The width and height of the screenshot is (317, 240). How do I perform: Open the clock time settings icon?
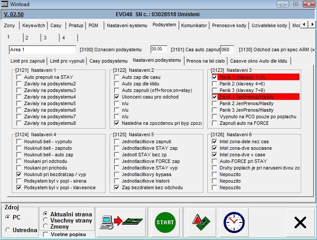point(234,222)
